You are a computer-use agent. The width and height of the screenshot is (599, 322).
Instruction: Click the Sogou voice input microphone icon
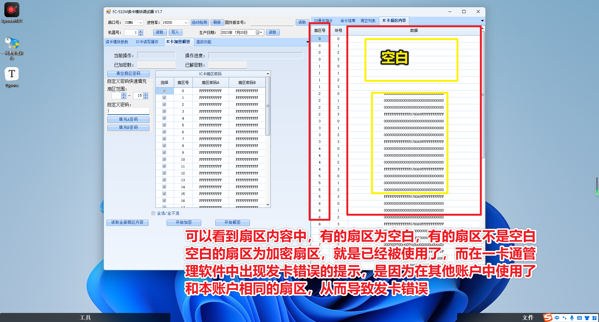click(572, 318)
